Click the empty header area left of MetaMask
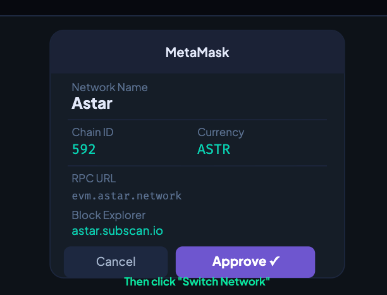Image resolution: width=387 pixels, height=295 pixels. (x=101, y=53)
